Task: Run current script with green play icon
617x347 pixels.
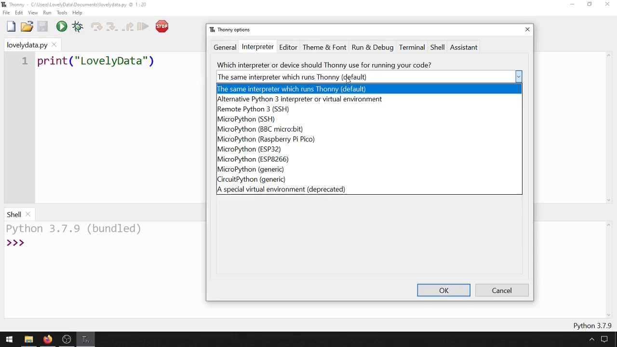Action: click(61, 27)
